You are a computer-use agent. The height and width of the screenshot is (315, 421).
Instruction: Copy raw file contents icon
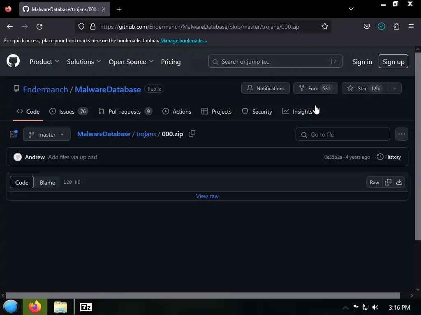coord(388,182)
